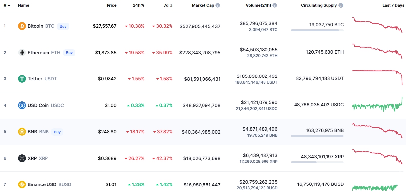Screen dimensions: 406x195
Task: Sort by Market Cap column header
Action: pos(203,5)
